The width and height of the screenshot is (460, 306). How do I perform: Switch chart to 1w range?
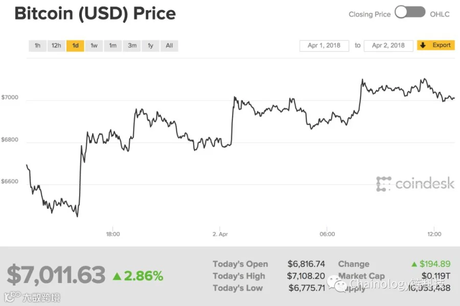pos(94,46)
